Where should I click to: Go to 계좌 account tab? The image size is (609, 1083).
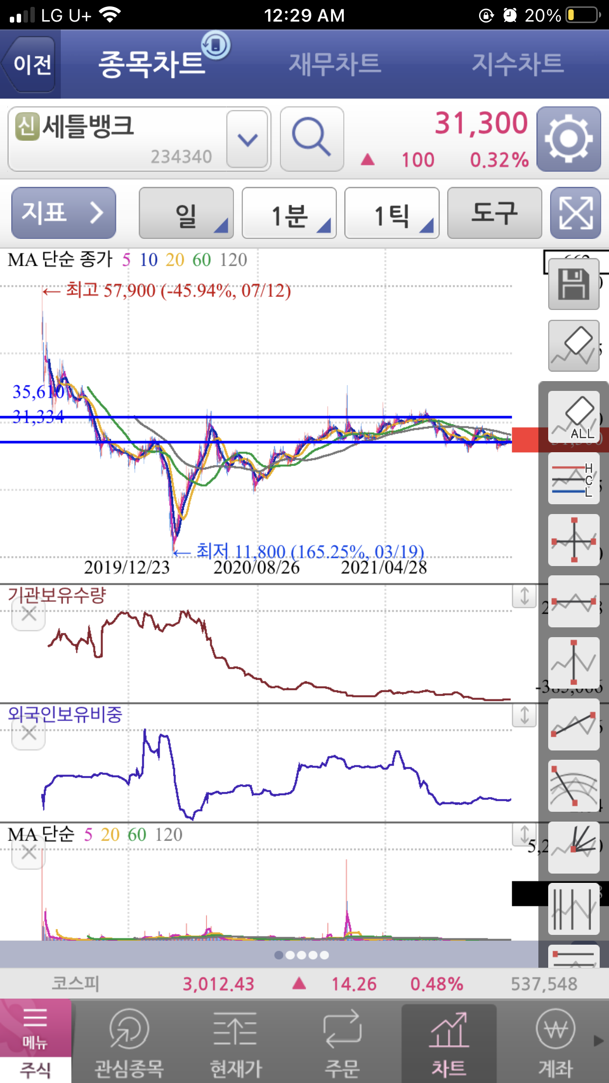point(556,1042)
